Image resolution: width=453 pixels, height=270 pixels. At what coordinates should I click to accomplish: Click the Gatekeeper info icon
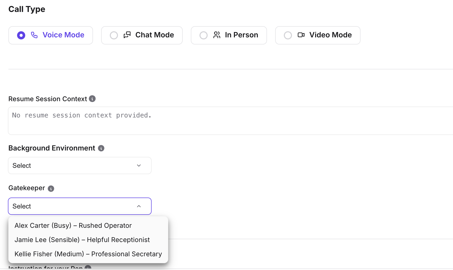[x=51, y=189]
